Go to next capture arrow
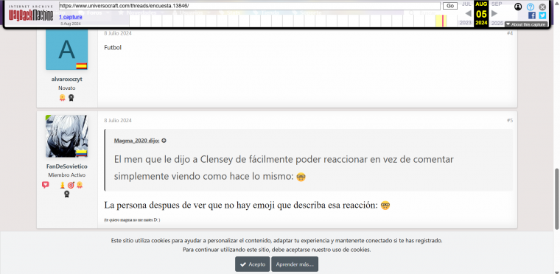This screenshot has width=560, height=274. (x=494, y=13)
